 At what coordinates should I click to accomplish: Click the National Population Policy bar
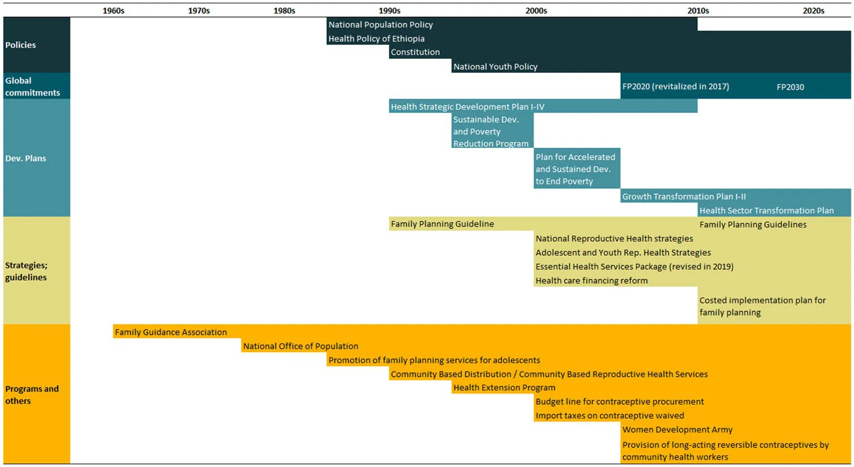[x=381, y=24]
